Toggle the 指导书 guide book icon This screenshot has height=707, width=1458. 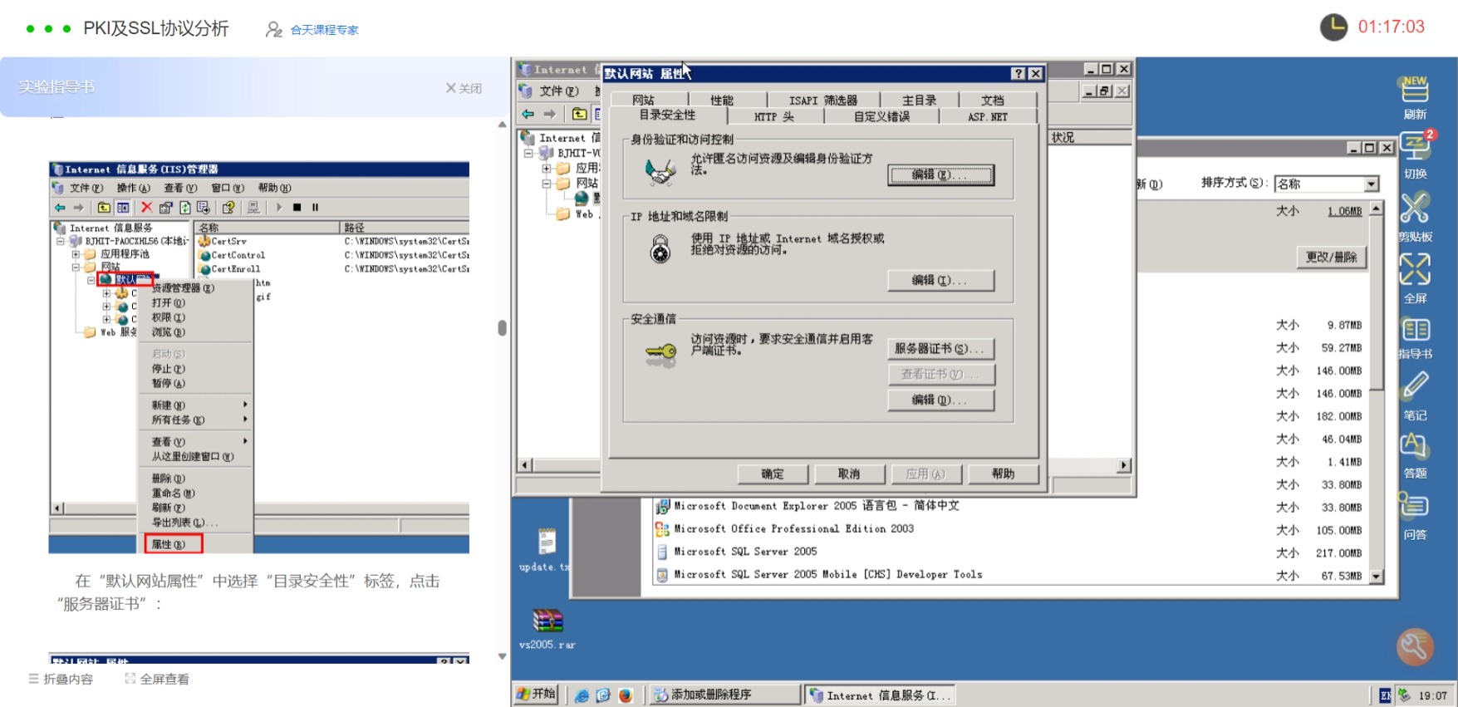(1416, 330)
